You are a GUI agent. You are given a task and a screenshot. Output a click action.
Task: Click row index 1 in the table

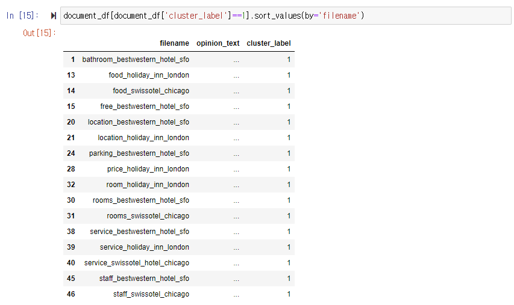coord(73,60)
